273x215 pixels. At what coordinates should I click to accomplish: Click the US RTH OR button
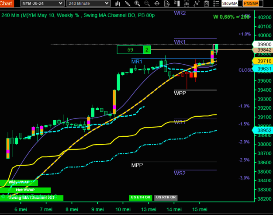(x=166, y=198)
